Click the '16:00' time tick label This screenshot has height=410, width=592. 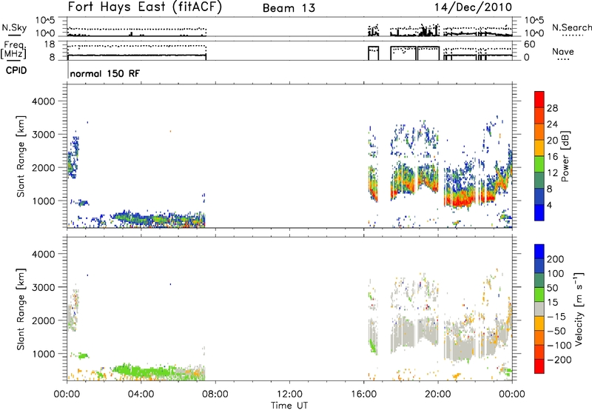[363, 394]
